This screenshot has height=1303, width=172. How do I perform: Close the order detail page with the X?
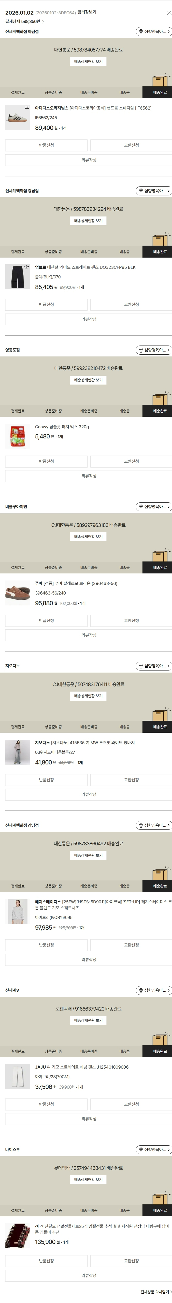click(168, 13)
